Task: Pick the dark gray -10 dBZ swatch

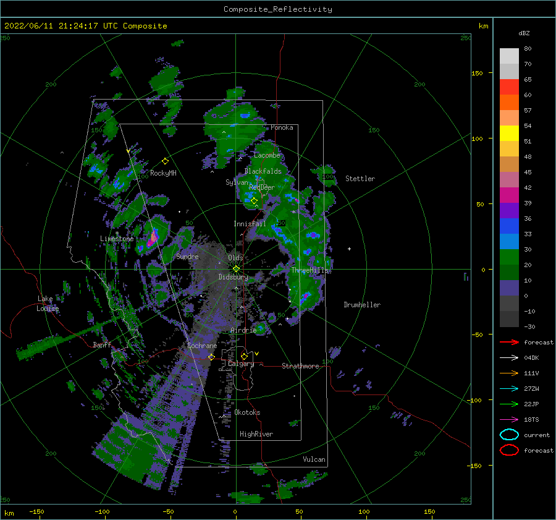Action: click(x=509, y=318)
